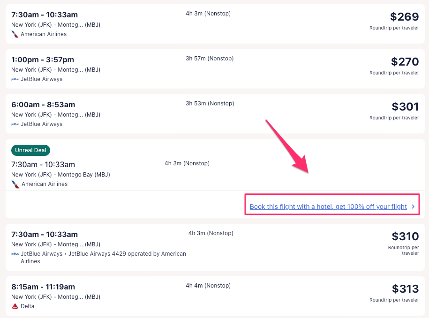The image size is (429, 318).
Task: Select the $310 codeshare flight price
Action: pos(405,237)
